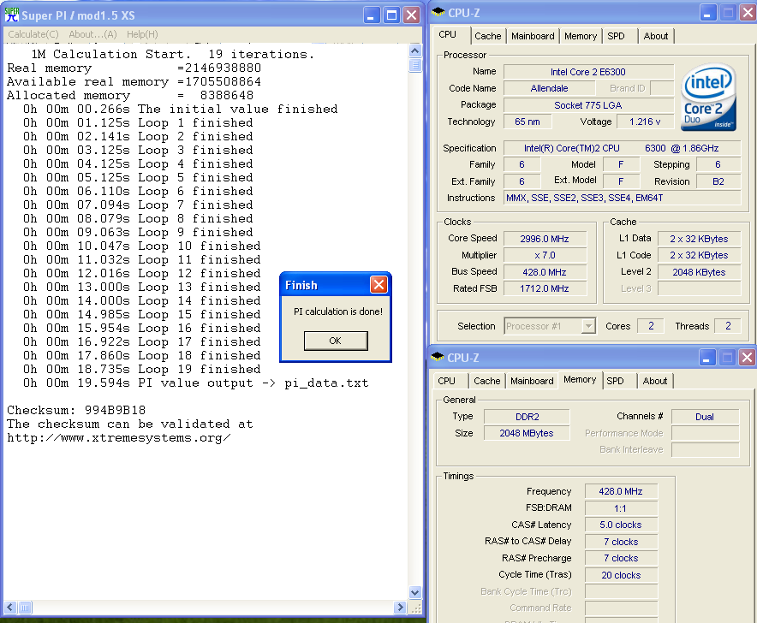757x623 pixels.
Task: Open the Help(H) menu
Action: pyautogui.click(x=142, y=34)
